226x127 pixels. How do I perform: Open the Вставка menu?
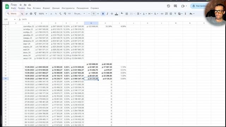[x=37, y=8]
